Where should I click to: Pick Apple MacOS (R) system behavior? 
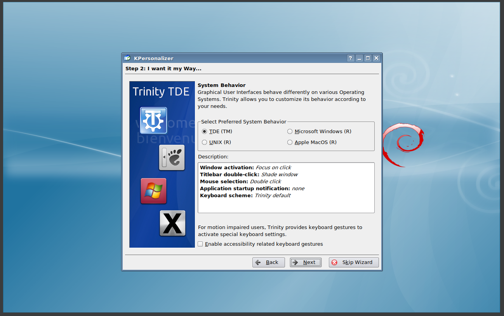point(290,142)
